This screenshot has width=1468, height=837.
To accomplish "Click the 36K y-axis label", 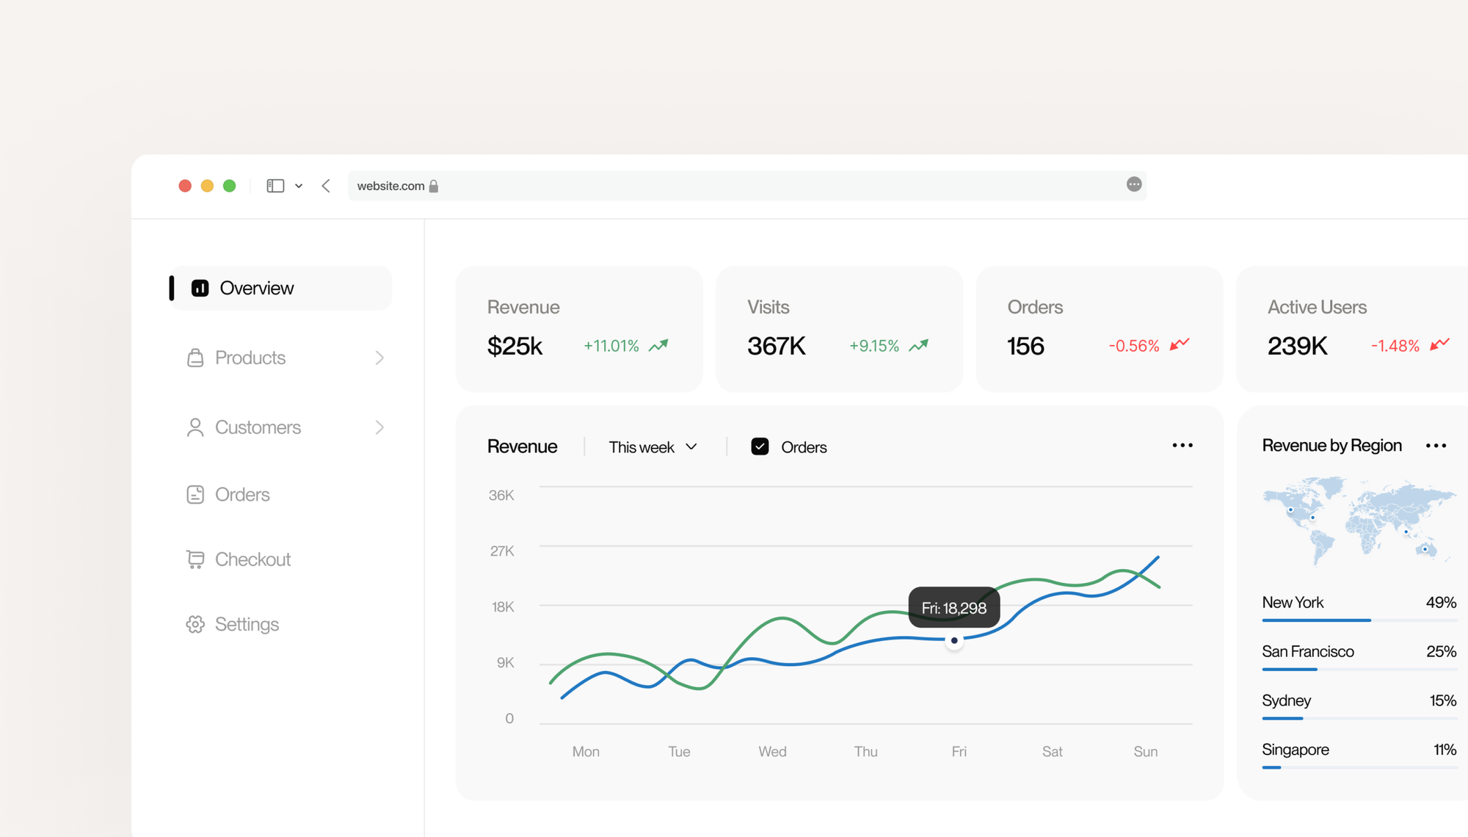I will click(501, 496).
